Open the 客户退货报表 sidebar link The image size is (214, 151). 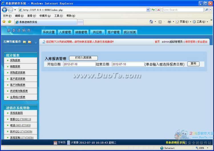(18, 79)
